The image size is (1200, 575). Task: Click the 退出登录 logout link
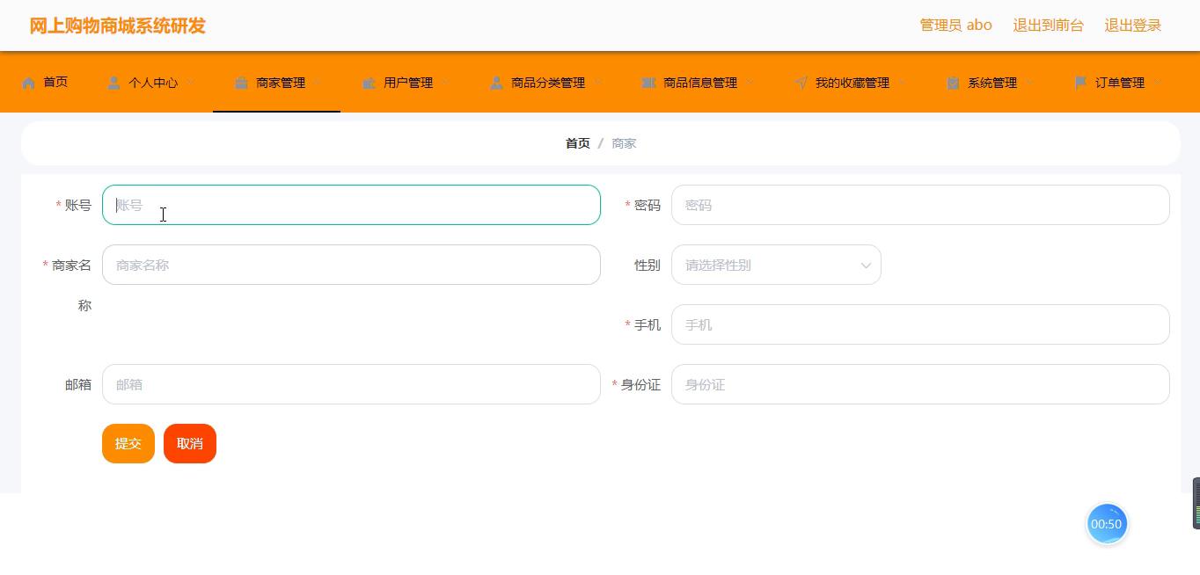click(1132, 25)
